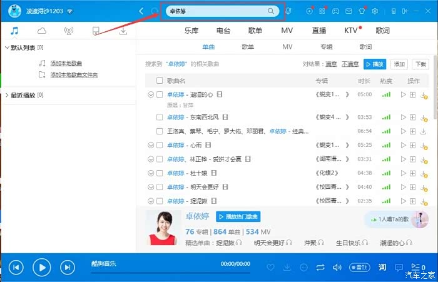Click the search magnifier icon
The height and width of the screenshot is (282, 438).
tap(271, 11)
